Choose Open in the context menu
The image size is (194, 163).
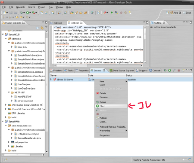click(111, 85)
